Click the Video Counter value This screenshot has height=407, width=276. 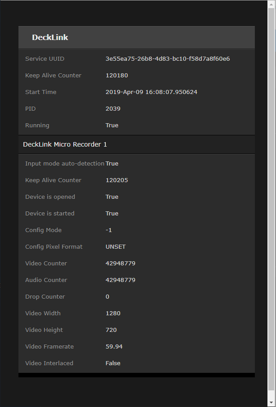click(x=120, y=264)
